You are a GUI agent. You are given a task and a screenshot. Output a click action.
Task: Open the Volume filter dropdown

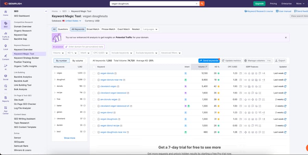[x=59, y=53]
